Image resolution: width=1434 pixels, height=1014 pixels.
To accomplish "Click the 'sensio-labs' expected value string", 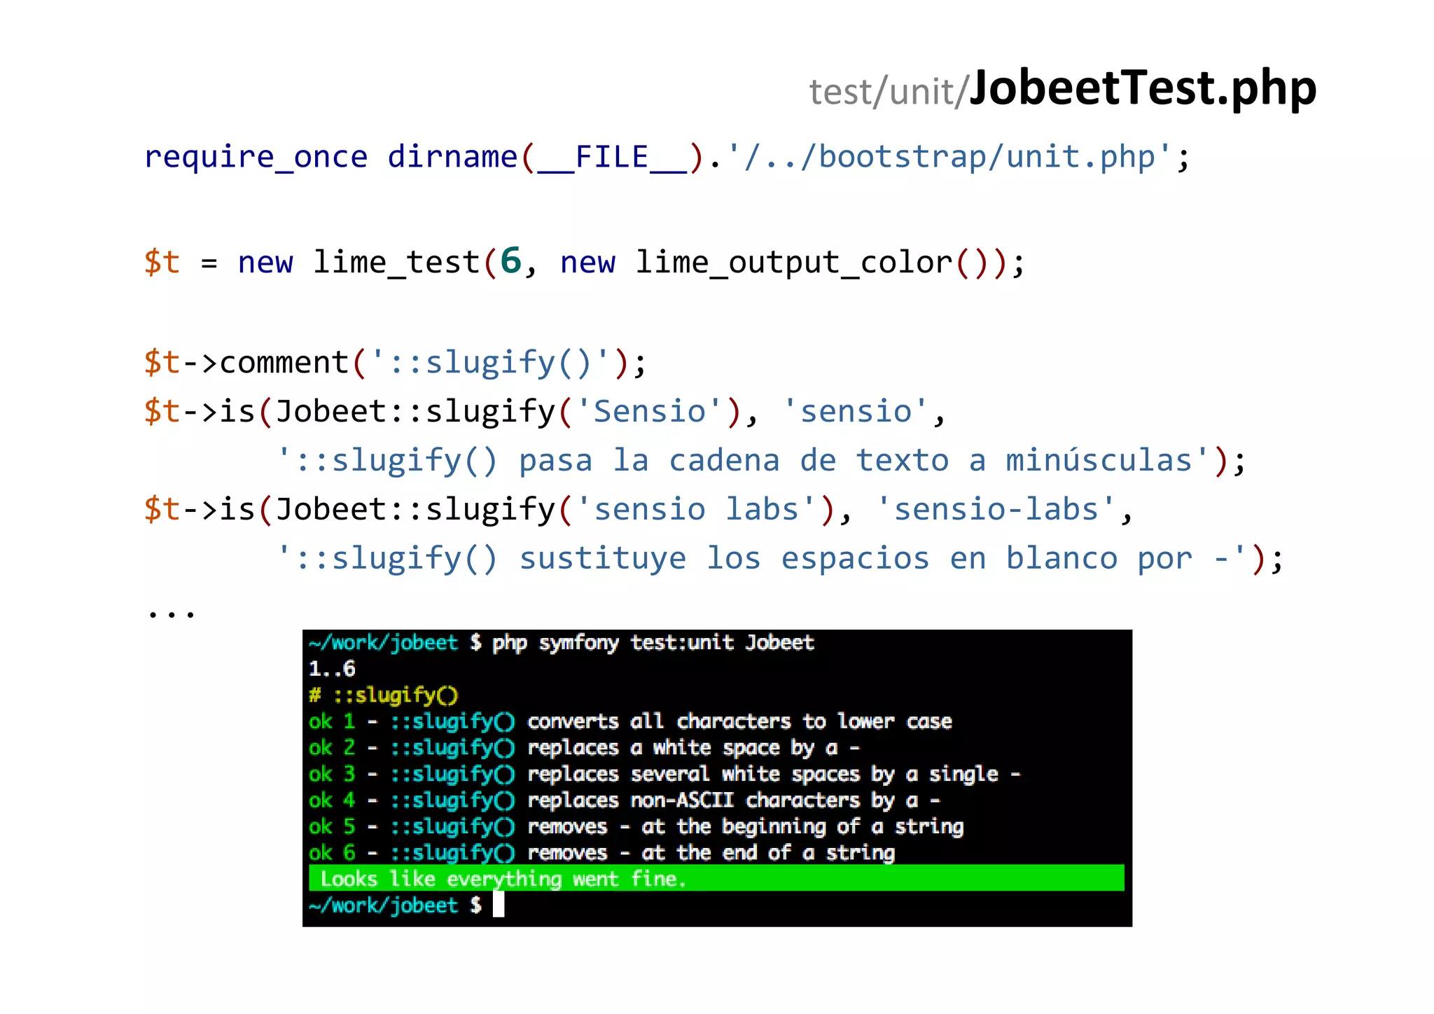I will pyautogui.click(x=995, y=509).
